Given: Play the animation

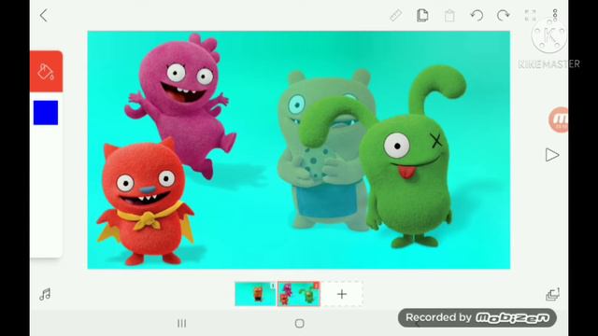Looking at the screenshot, I should (x=552, y=155).
